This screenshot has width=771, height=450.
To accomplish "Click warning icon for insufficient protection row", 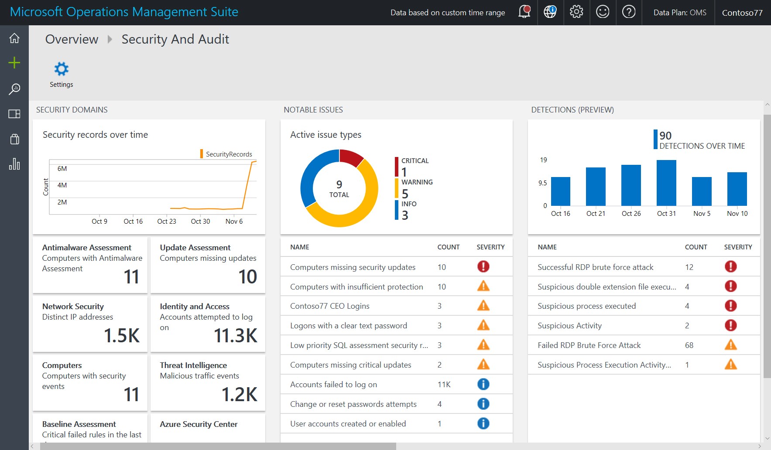I will [x=483, y=286].
